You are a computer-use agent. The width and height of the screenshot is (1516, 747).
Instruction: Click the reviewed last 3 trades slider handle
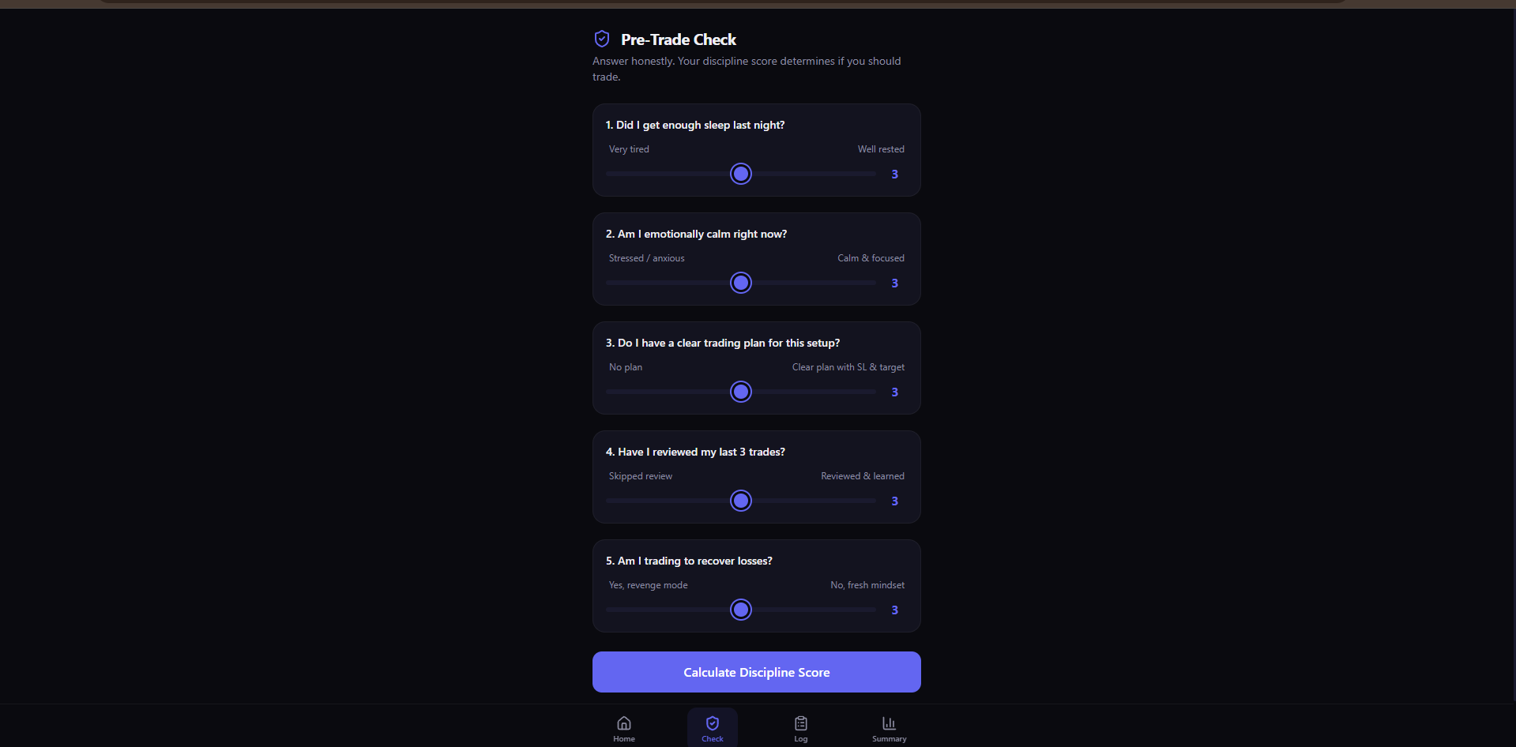tap(741, 501)
